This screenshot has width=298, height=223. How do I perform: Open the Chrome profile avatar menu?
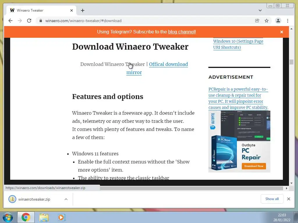click(x=278, y=21)
